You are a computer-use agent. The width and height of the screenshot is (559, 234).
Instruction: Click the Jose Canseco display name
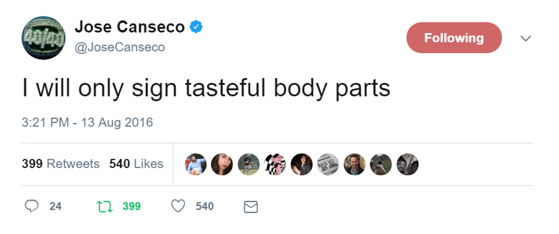pos(129,27)
